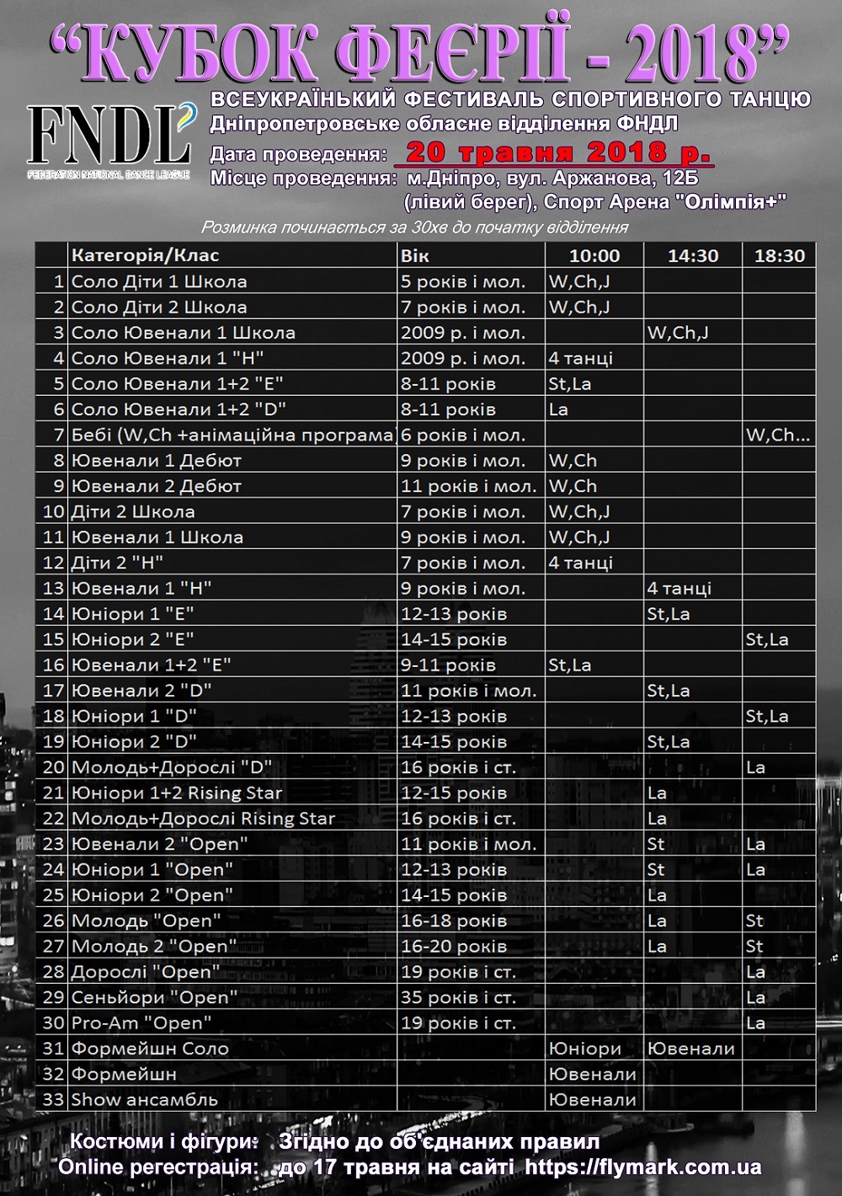Click the Молодь+Дорослі "D" category

coord(173,767)
